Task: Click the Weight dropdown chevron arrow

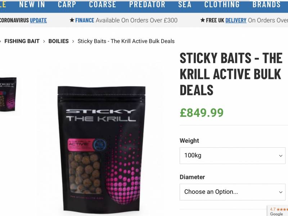Action: click(281, 156)
